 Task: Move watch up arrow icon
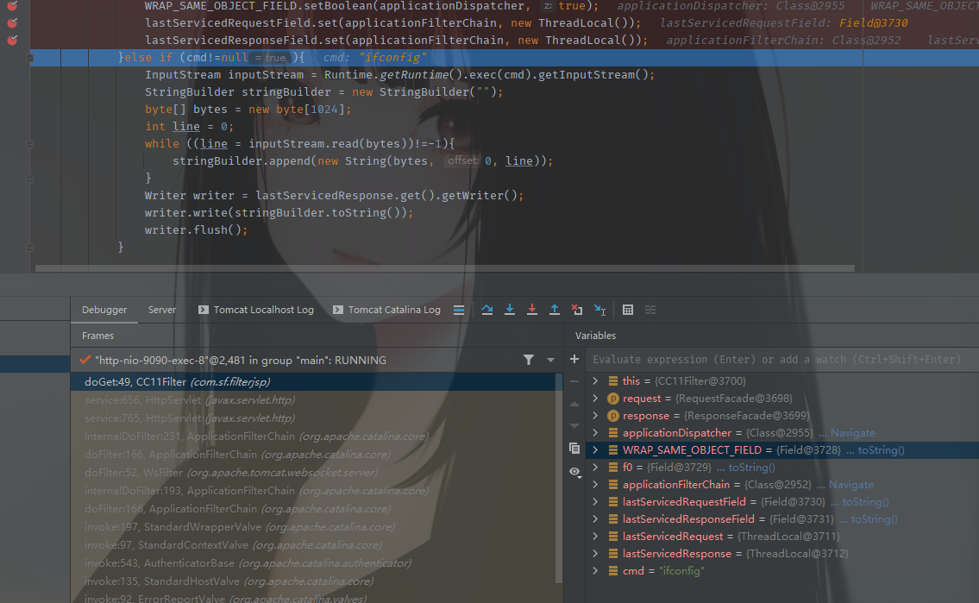point(574,404)
